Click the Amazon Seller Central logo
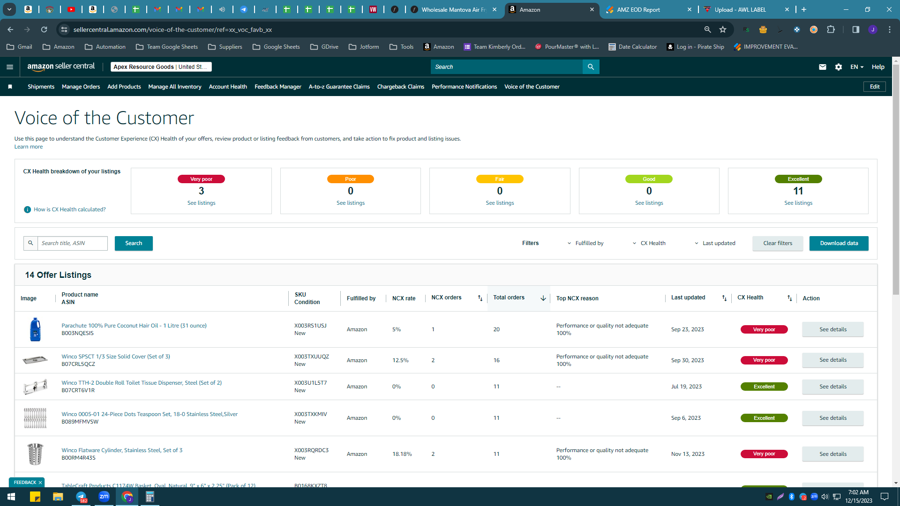This screenshot has width=900, height=506. coord(61,67)
